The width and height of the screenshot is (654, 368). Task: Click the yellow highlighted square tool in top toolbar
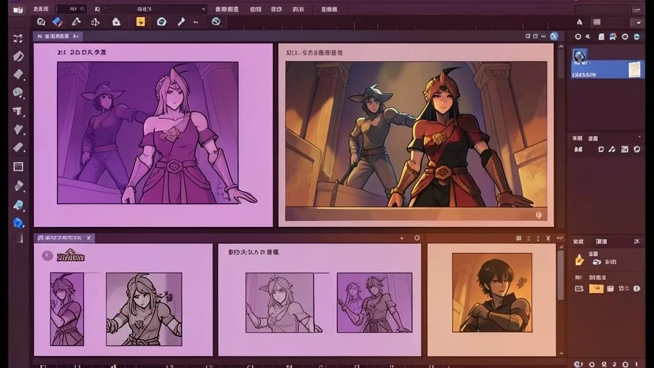tap(141, 22)
